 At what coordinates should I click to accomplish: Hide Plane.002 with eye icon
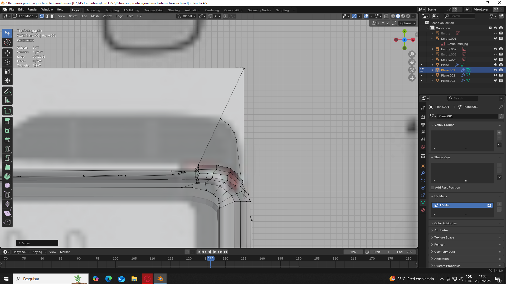tap(495, 75)
